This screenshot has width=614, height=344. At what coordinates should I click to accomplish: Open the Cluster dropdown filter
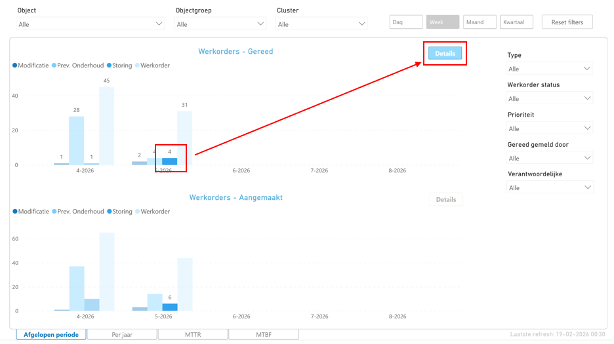(321, 24)
